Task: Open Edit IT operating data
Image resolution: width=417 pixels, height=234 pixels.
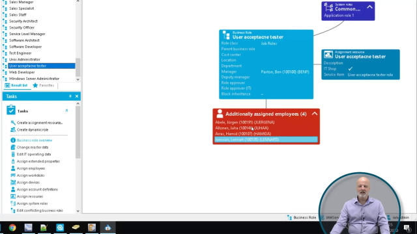Action: [x=34, y=155]
